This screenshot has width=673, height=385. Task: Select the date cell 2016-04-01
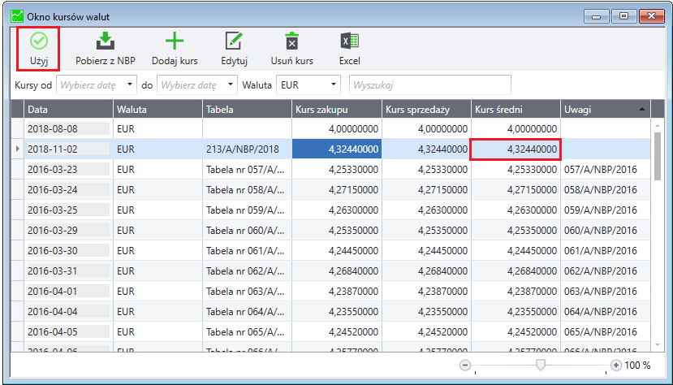68,292
